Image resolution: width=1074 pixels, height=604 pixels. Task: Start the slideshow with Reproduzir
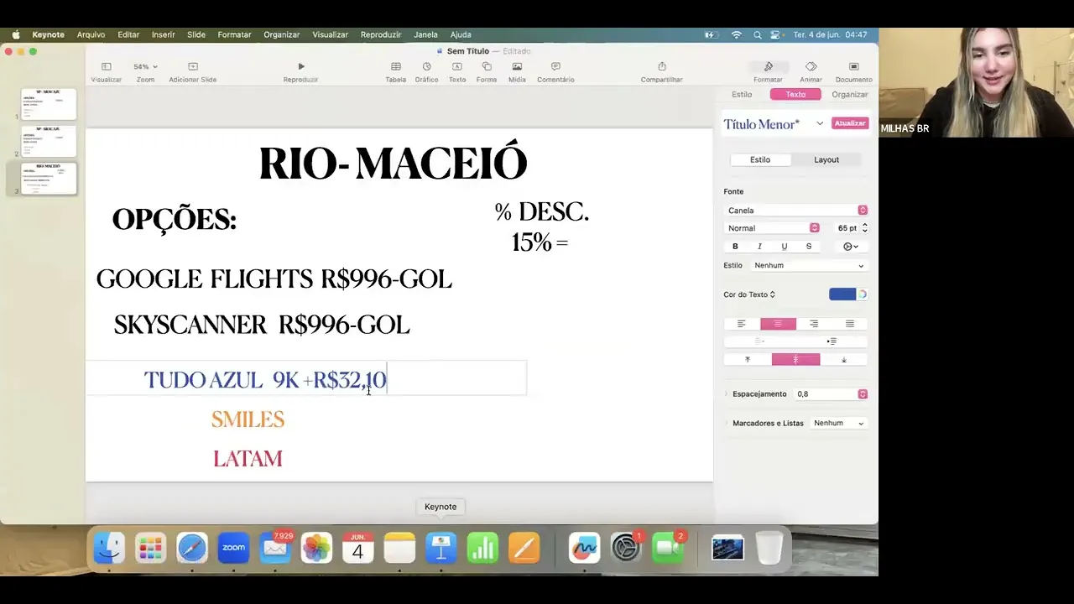tap(300, 72)
